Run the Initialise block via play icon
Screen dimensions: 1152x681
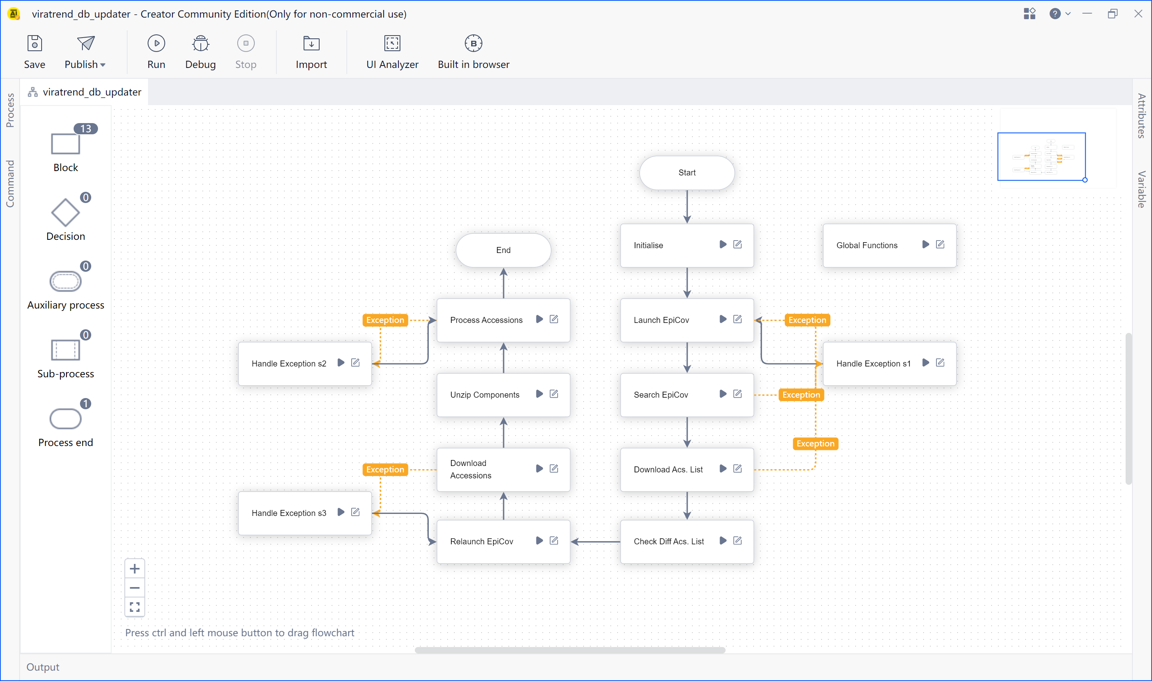tap(723, 244)
